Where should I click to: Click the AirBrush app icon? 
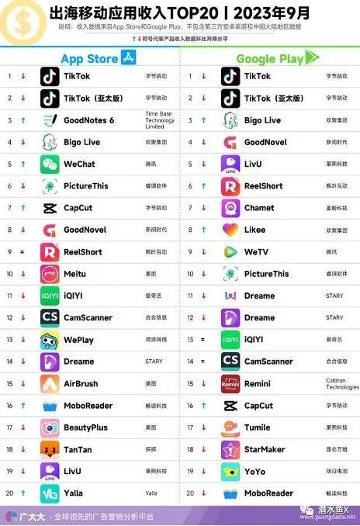point(50,383)
